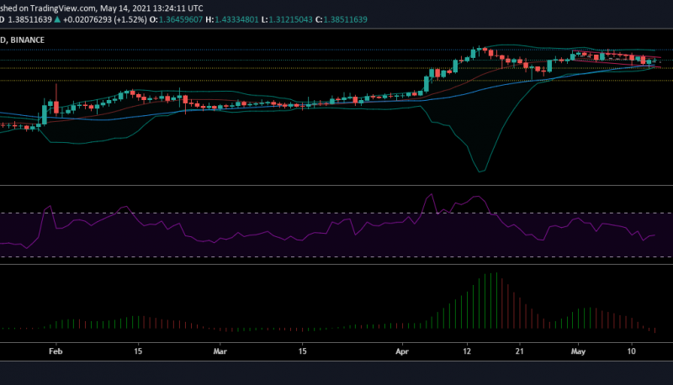Click the May date label on time axis
673x385 pixels.
578,351
